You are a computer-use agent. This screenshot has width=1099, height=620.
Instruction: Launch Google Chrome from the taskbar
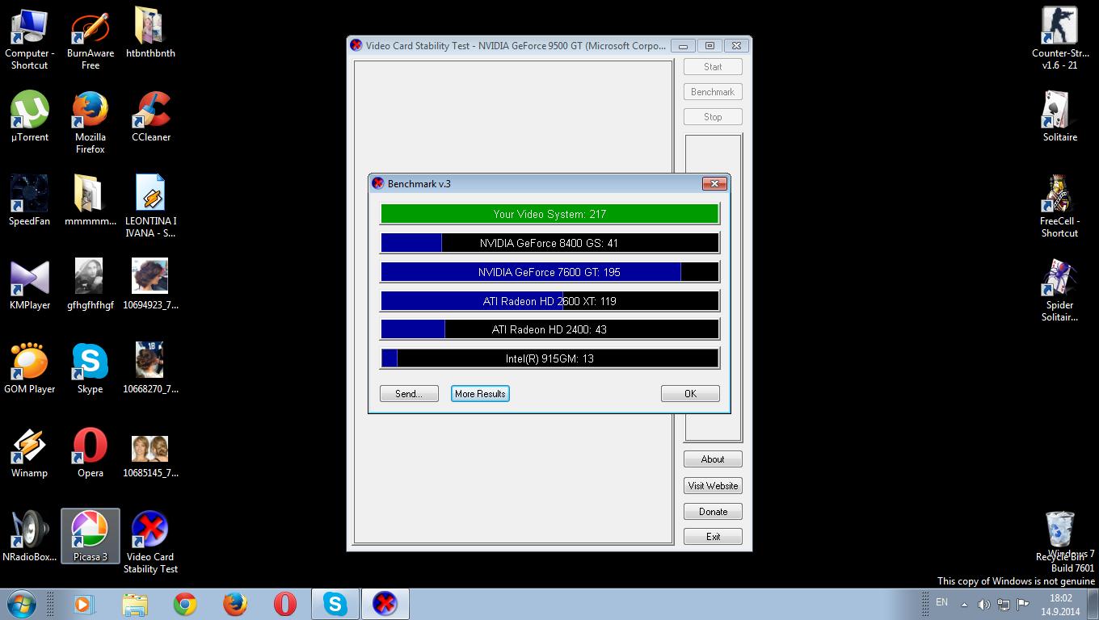click(185, 604)
